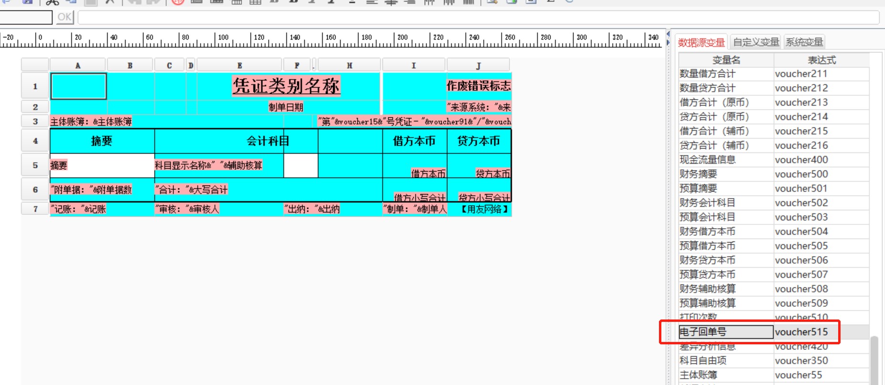Select the 附单据 cell in row 6
Screen dimensions: 885x385
91,190
